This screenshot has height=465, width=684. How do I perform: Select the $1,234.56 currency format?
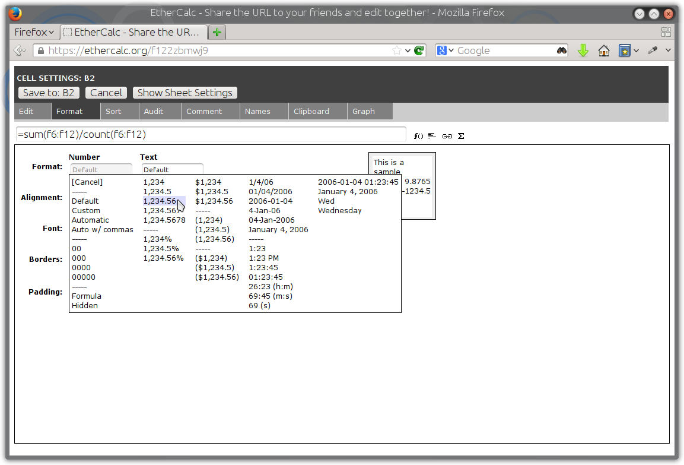click(214, 201)
